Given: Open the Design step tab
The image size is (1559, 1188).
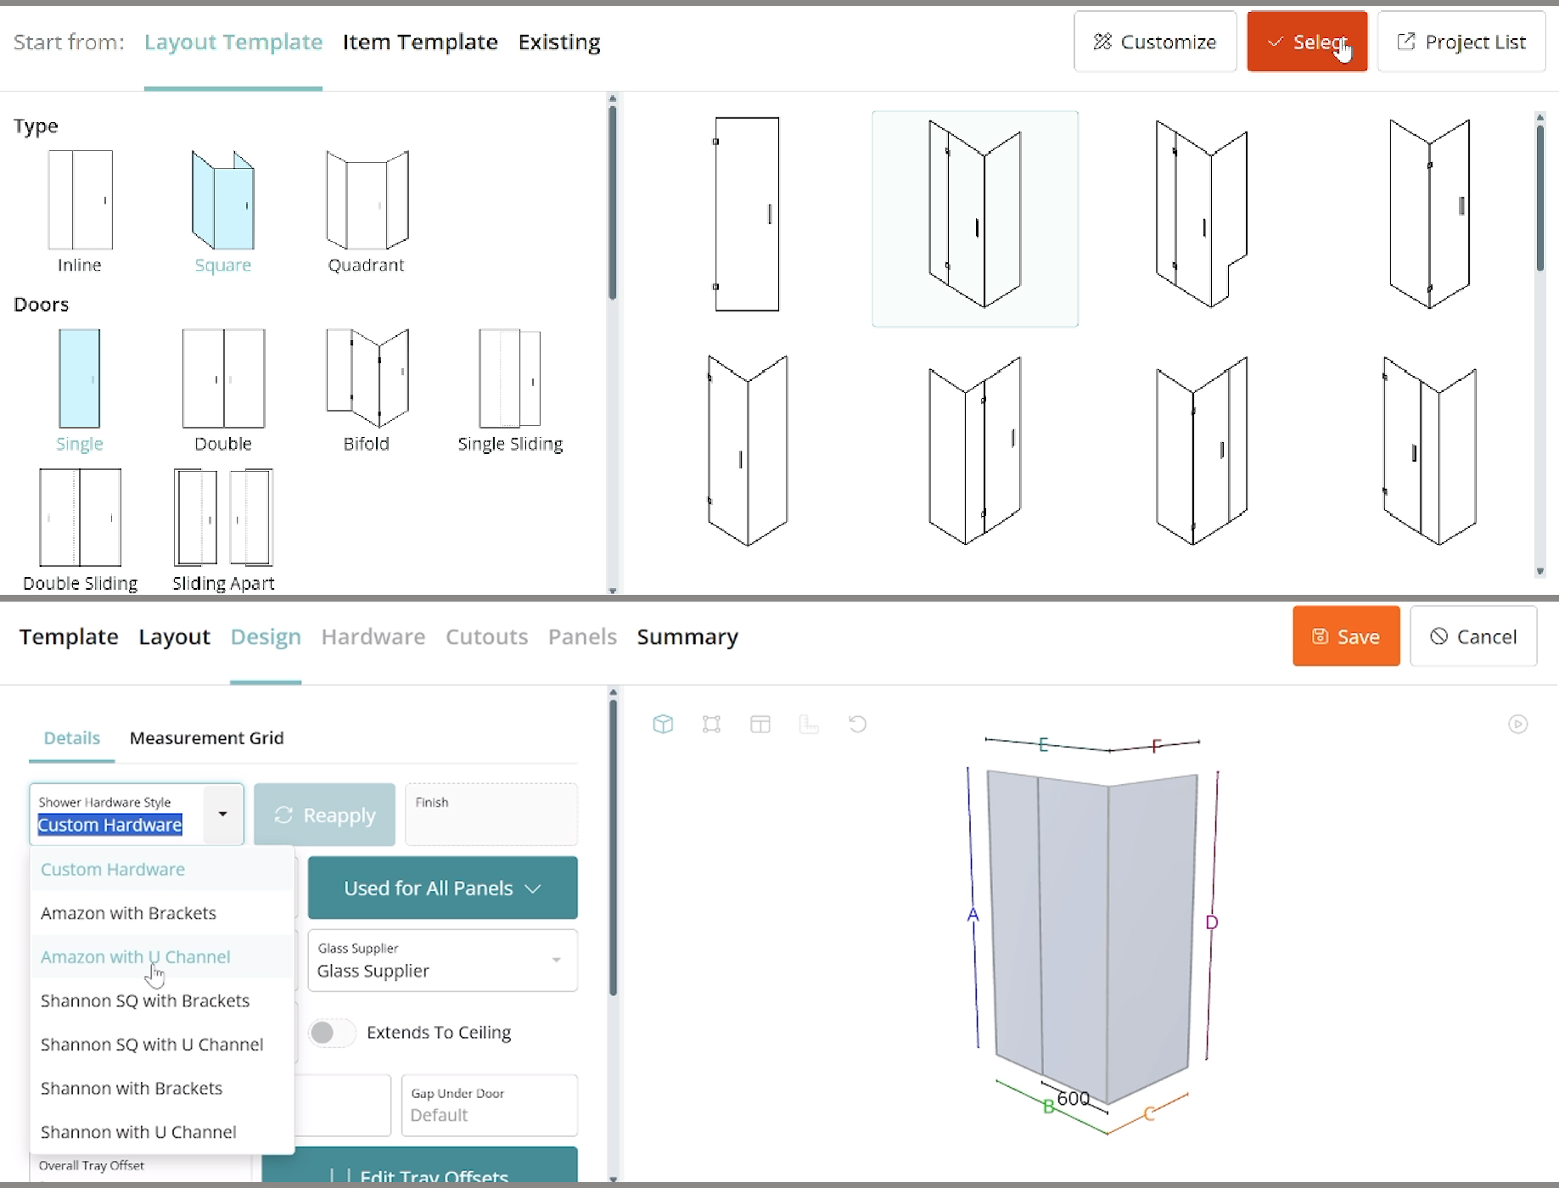Looking at the screenshot, I should pos(266,636).
